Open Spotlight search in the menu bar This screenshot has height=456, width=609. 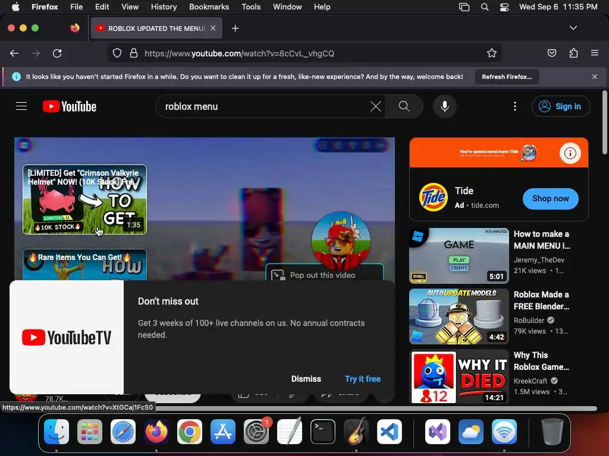pos(484,7)
